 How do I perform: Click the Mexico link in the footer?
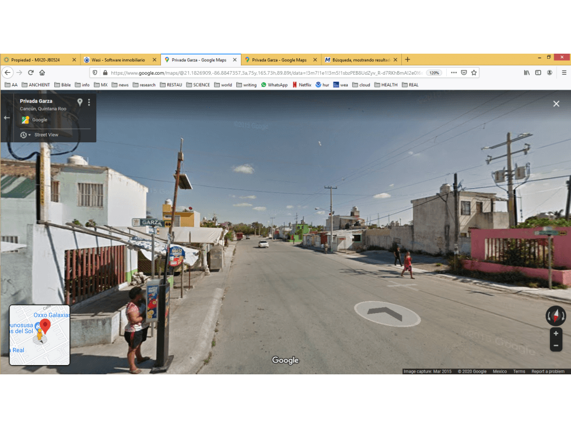(x=500, y=371)
